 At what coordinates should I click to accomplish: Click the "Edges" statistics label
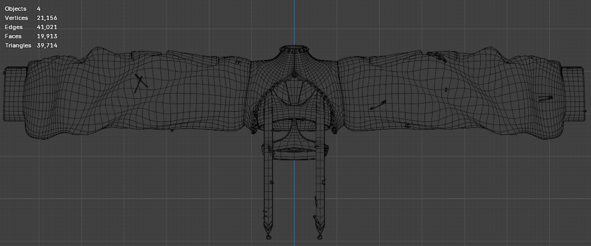[14, 27]
